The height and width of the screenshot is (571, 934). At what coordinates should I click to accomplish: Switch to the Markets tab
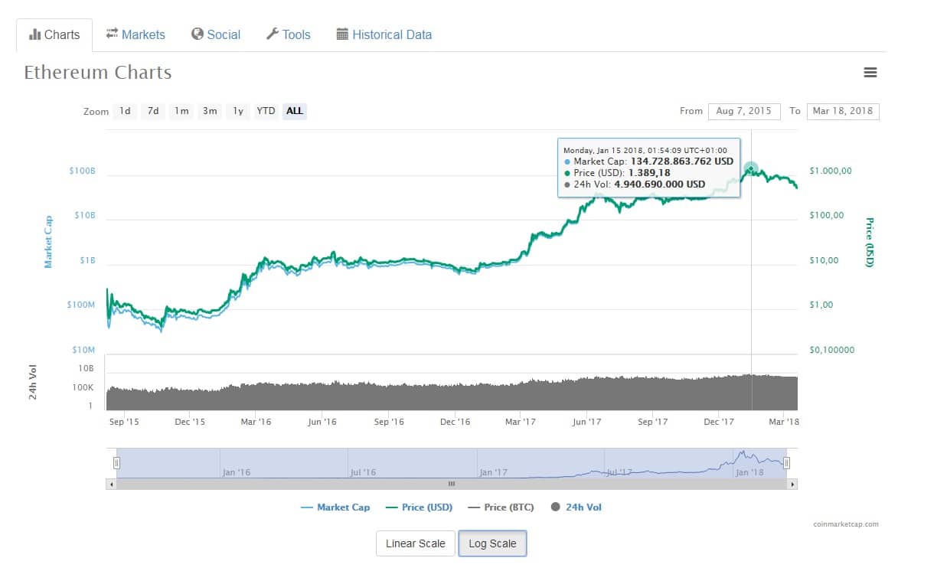(136, 34)
